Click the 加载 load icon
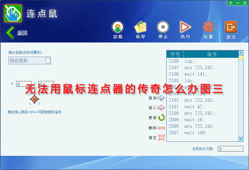The width and height of the screenshot is (249, 170). click(x=118, y=27)
